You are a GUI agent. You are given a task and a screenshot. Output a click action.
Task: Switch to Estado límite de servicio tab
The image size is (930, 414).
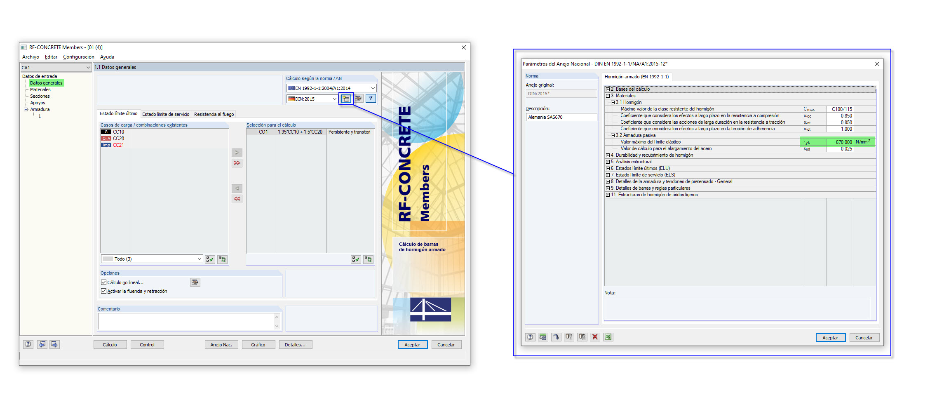tap(166, 114)
